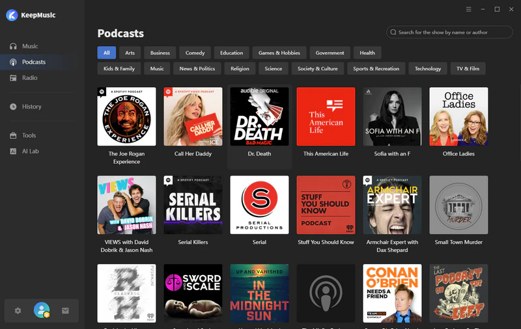Filter by Government category
This screenshot has height=329, width=521.
point(330,53)
